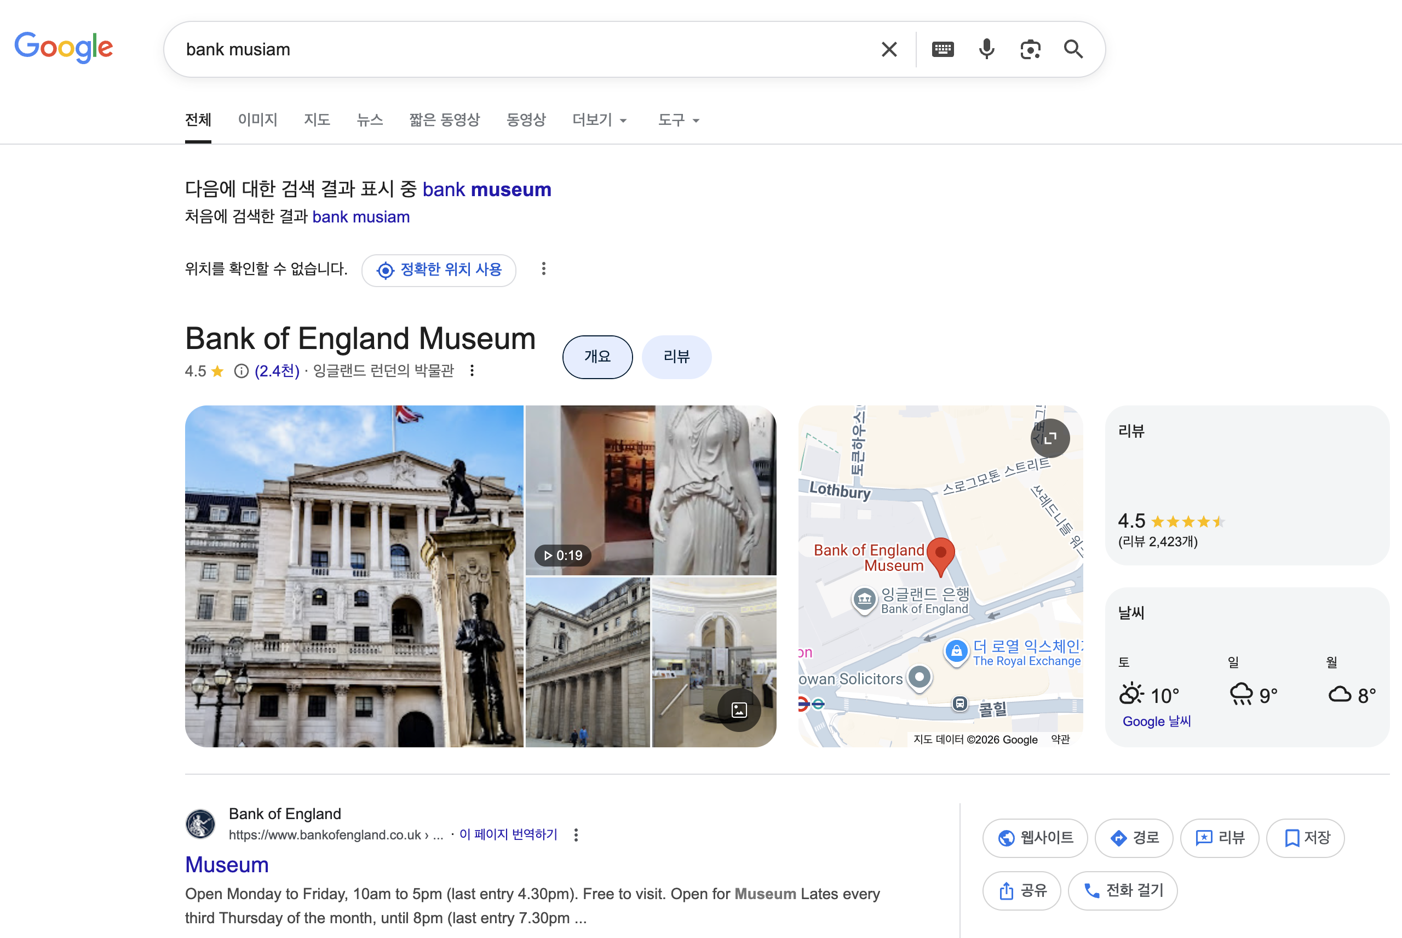Viewport: 1402px width, 938px height.
Task: Open the 도구 tools dropdown
Action: (678, 120)
